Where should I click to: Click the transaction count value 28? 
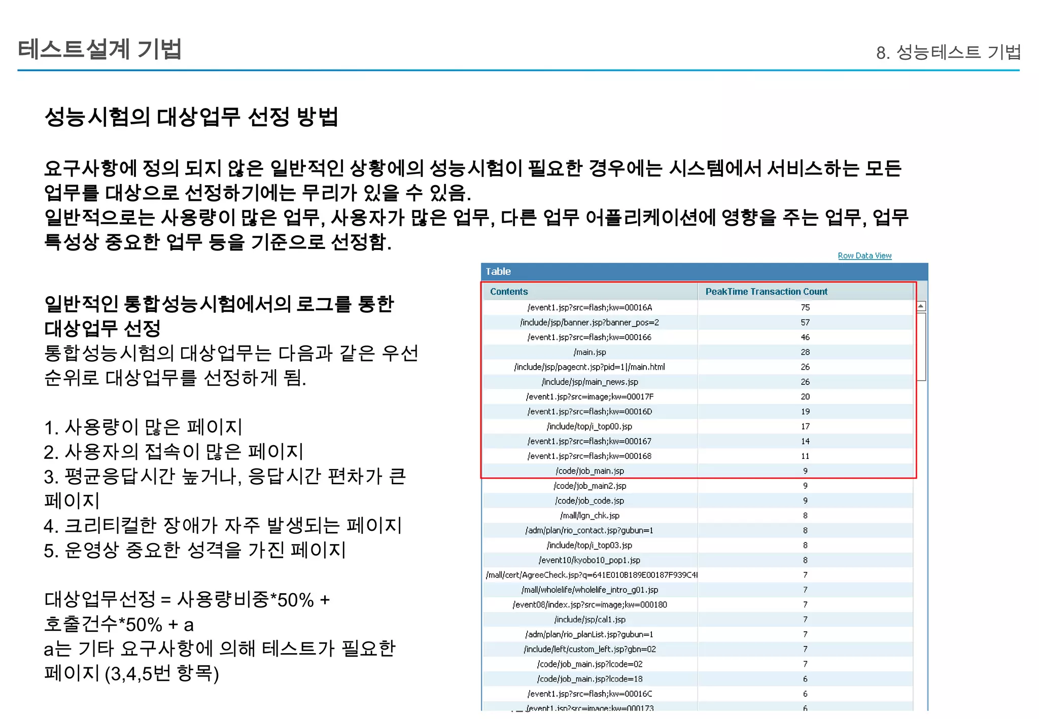pos(805,352)
